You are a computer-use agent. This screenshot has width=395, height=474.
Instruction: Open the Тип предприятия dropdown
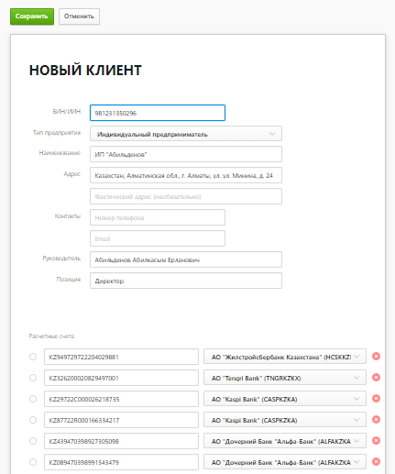pos(186,134)
